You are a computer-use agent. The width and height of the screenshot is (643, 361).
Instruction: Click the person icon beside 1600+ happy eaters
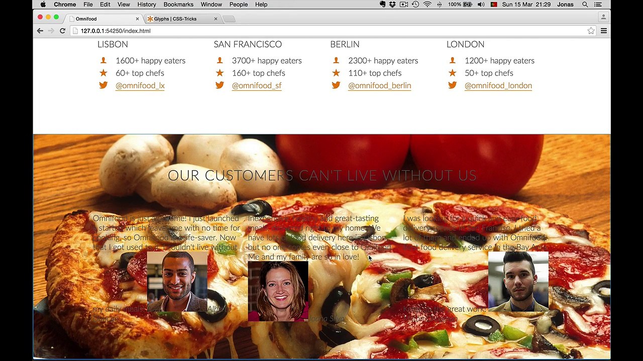tap(103, 60)
